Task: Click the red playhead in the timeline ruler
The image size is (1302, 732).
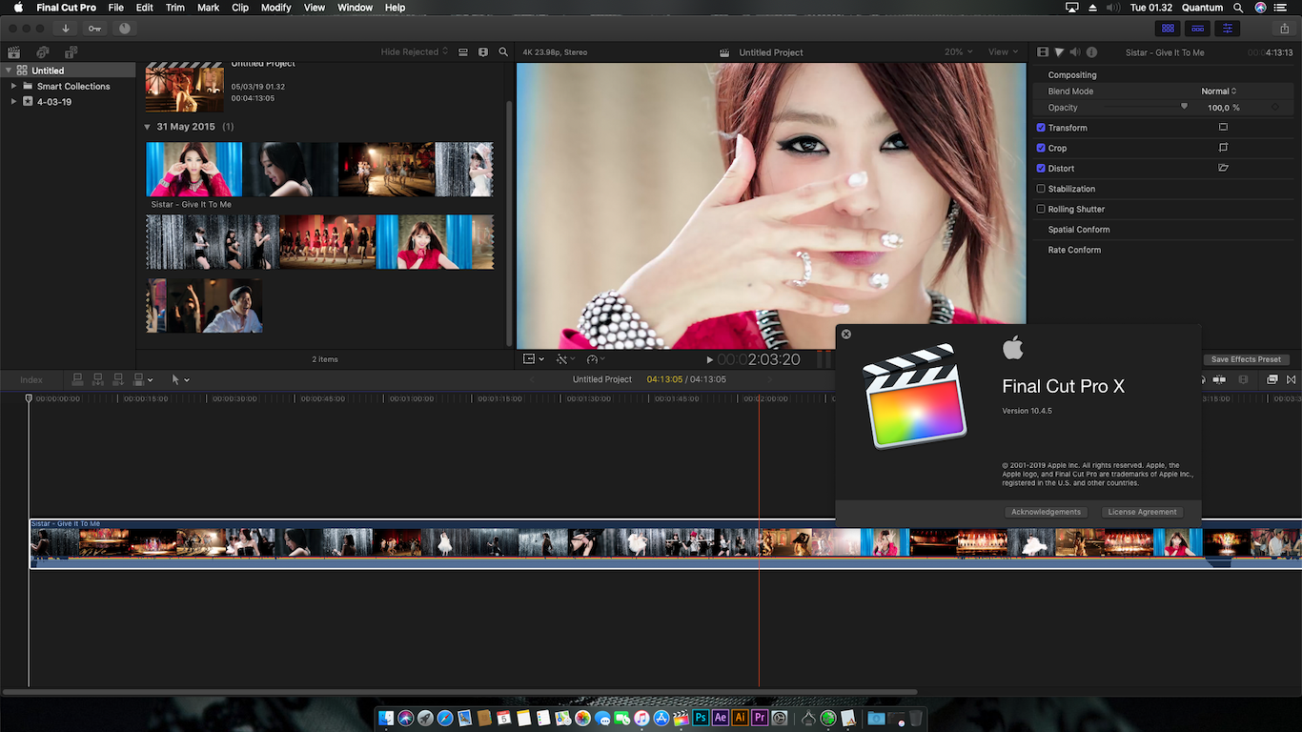Action: pyautogui.click(x=759, y=398)
